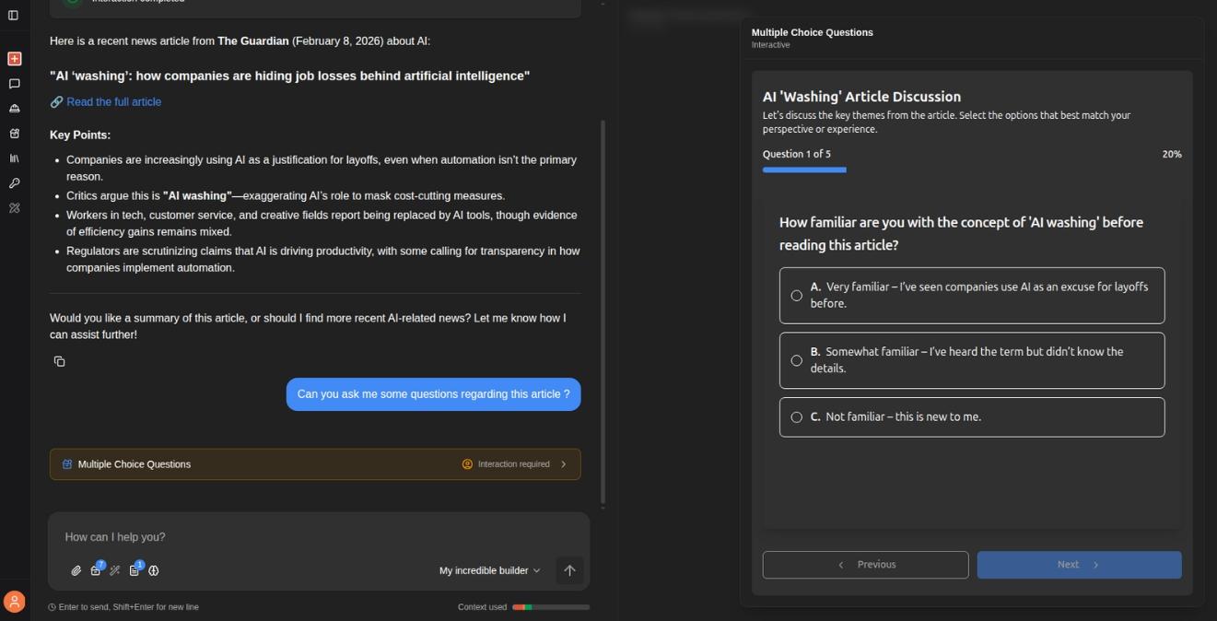1217x621 pixels.
Task: Attach a file using the paperclip icon
Action: click(76, 570)
